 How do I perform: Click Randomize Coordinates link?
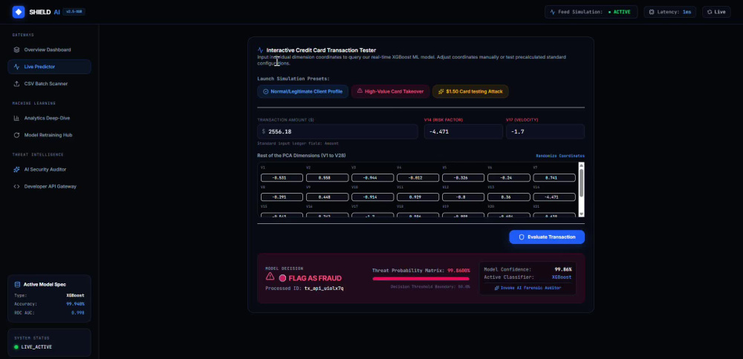click(x=560, y=156)
